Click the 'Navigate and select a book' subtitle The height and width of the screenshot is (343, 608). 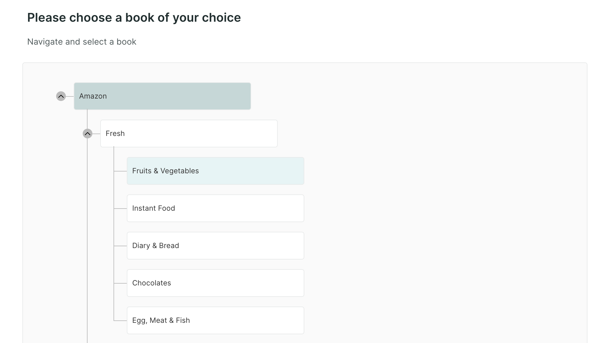82,42
